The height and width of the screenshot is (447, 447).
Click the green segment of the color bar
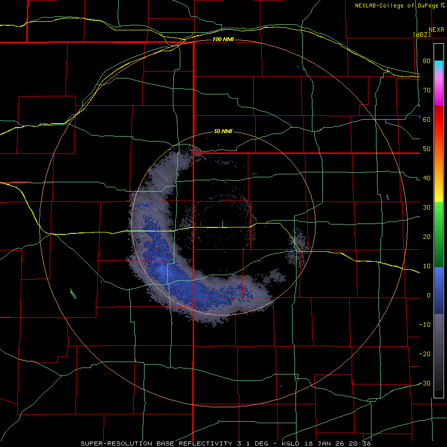pyautogui.click(x=439, y=234)
